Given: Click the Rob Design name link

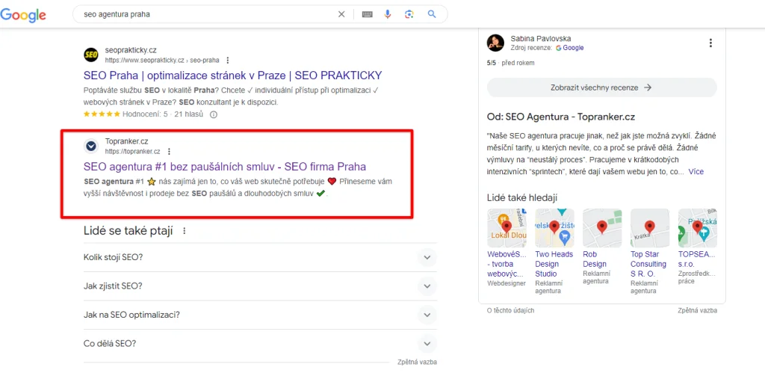Looking at the screenshot, I should (595, 259).
